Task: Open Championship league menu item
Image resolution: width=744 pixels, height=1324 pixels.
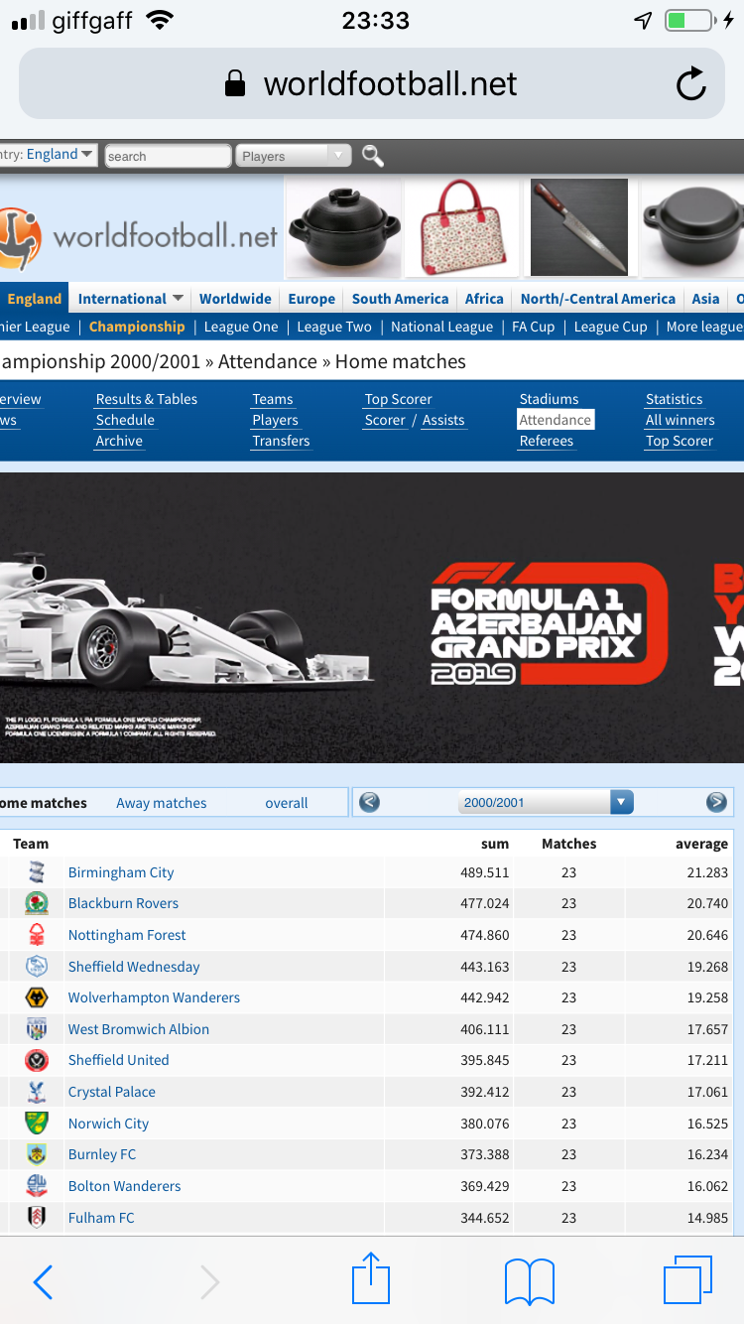Action: (x=137, y=327)
